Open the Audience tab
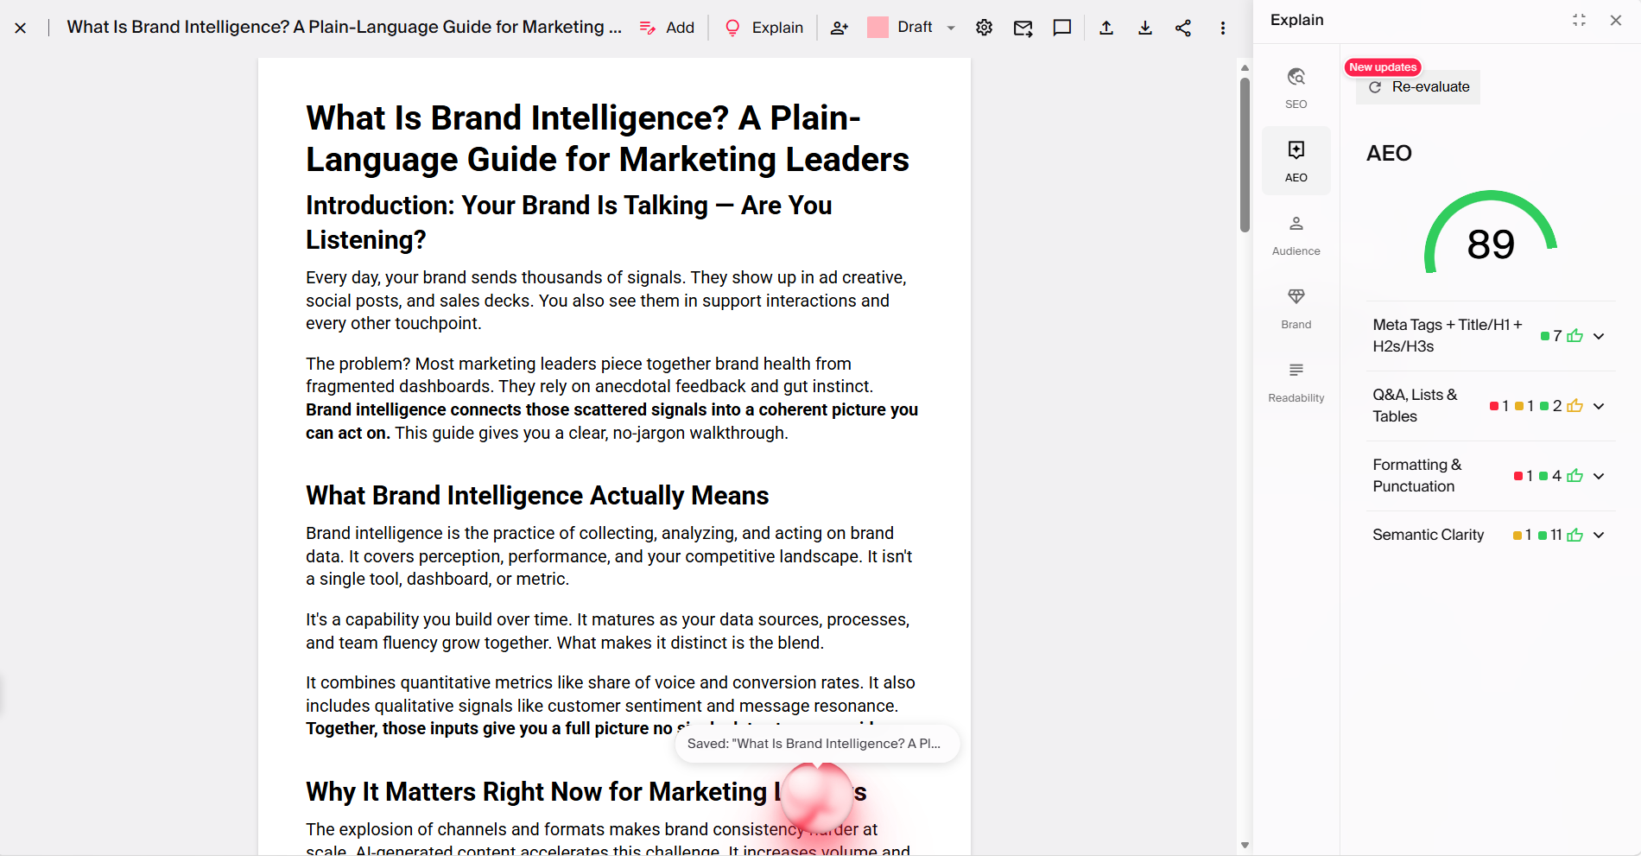This screenshot has width=1641, height=856. (x=1296, y=235)
